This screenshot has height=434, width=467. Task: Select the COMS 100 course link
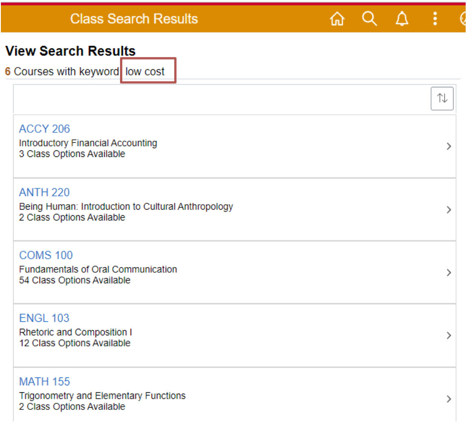[46, 255]
